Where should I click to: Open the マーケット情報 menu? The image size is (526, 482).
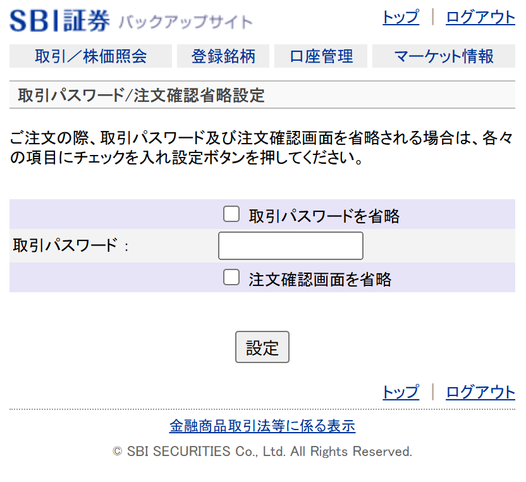tap(443, 56)
